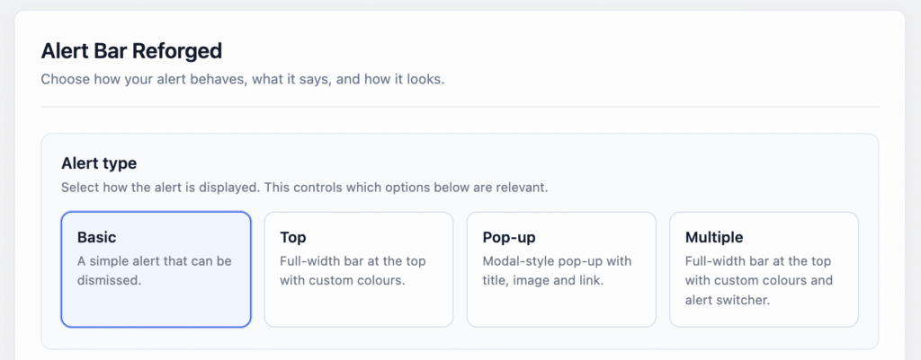Click the bold "Basic" card title

[97, 238]
